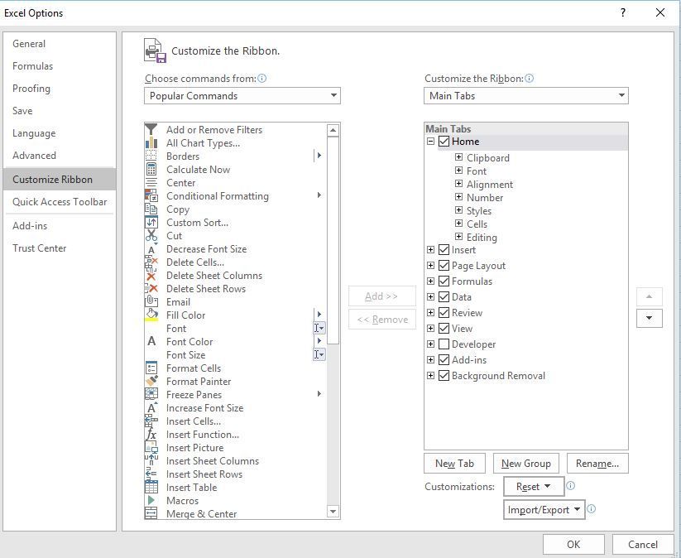681x558 pixels.
Task: Click the Move Down arrow button
Action: (650, 318)
